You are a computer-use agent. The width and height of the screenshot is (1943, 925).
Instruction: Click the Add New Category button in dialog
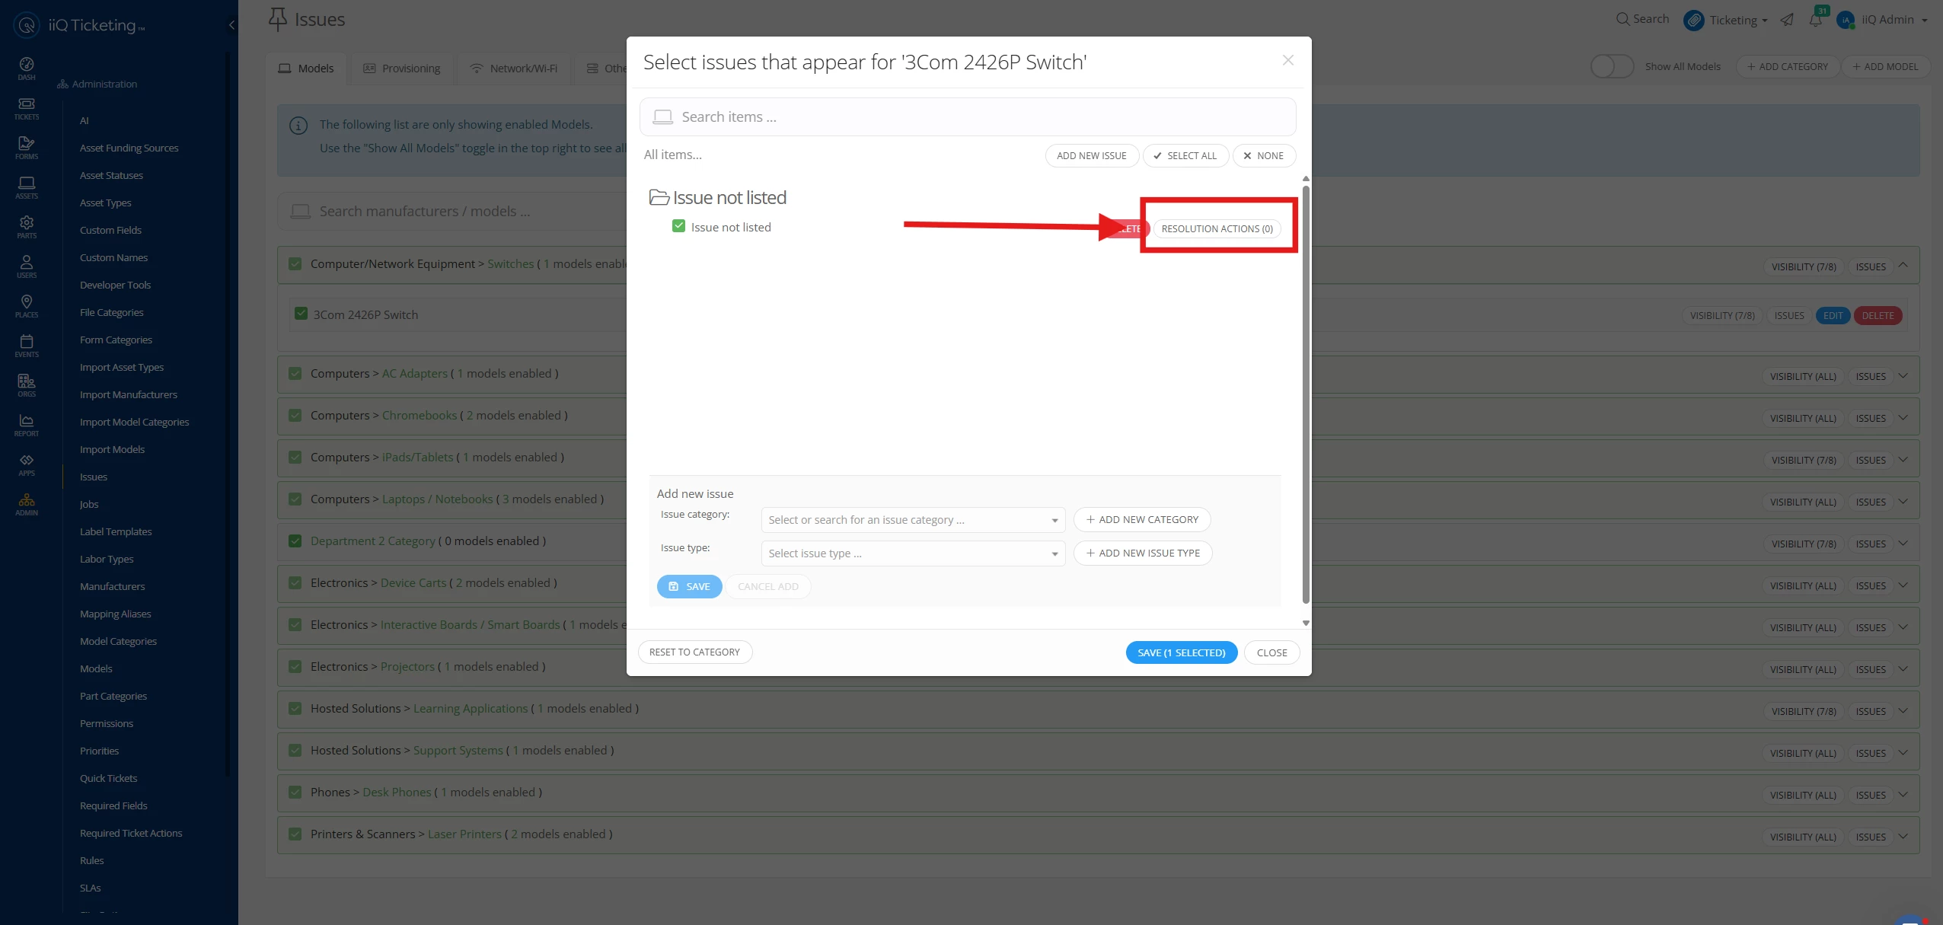tap(1142, 519)
